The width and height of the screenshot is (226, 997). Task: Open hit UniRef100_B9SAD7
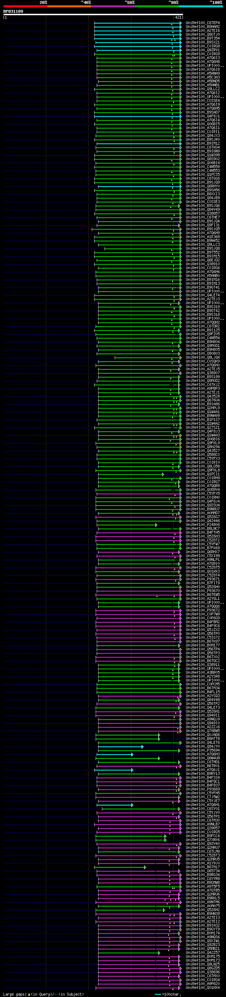[x=202, y=112]
